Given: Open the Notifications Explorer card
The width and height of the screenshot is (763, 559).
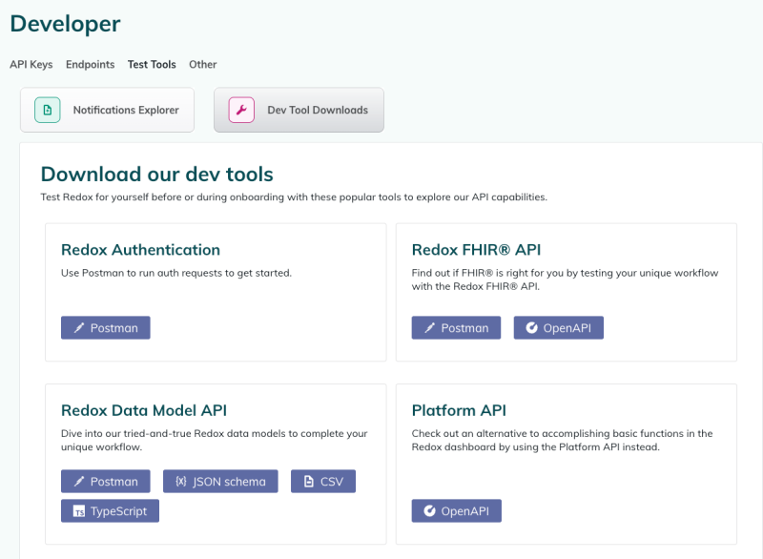Looking at the screenshot, I should pos(107,110).
